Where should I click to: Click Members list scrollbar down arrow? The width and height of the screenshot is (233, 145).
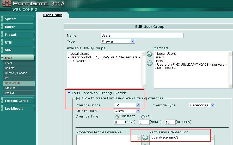(230, 86)
